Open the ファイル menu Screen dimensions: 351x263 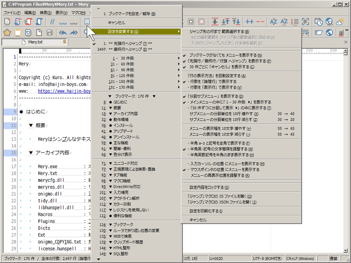[x=12, y=13]
